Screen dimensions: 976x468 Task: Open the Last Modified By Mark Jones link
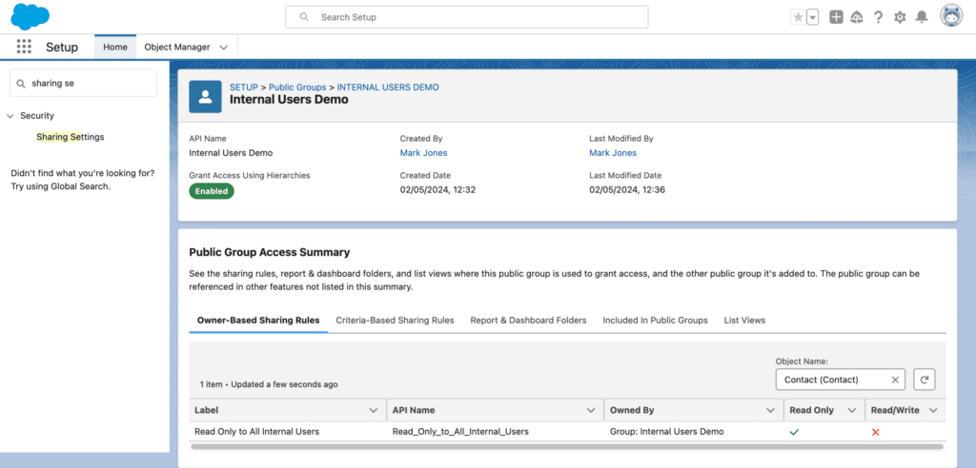613,153
